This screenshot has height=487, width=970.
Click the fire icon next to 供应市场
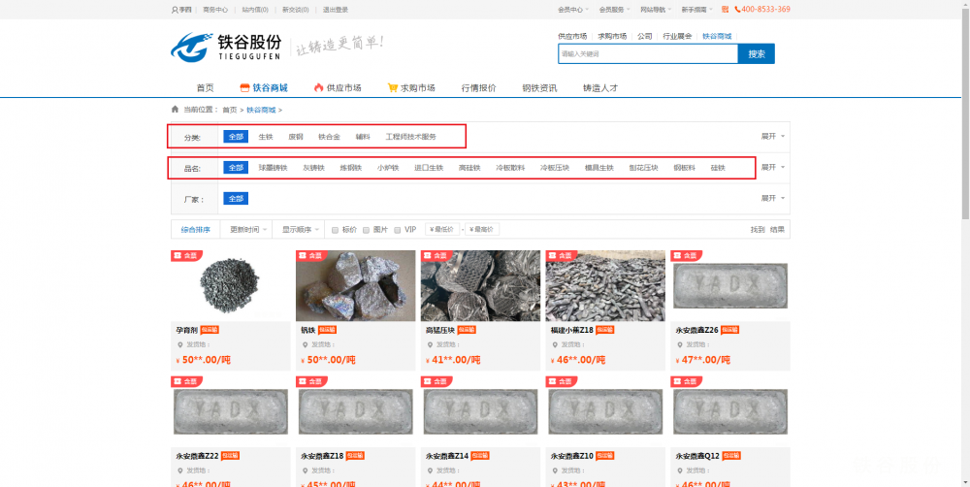point(318,87)
